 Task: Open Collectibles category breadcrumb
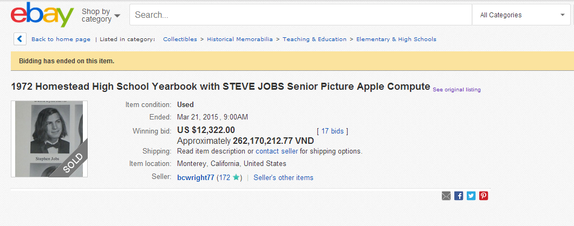(180, 39)
